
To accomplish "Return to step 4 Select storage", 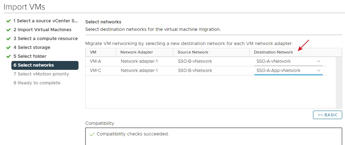I will pos(32,48).
